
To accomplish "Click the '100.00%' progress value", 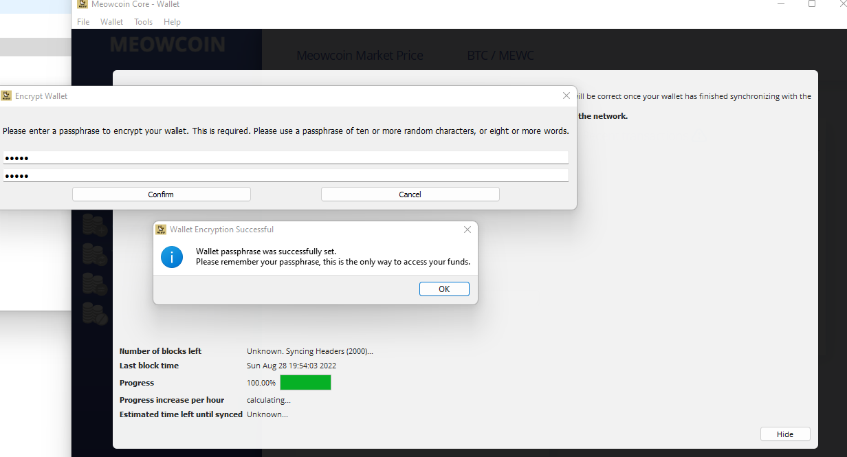I will 261,383.
